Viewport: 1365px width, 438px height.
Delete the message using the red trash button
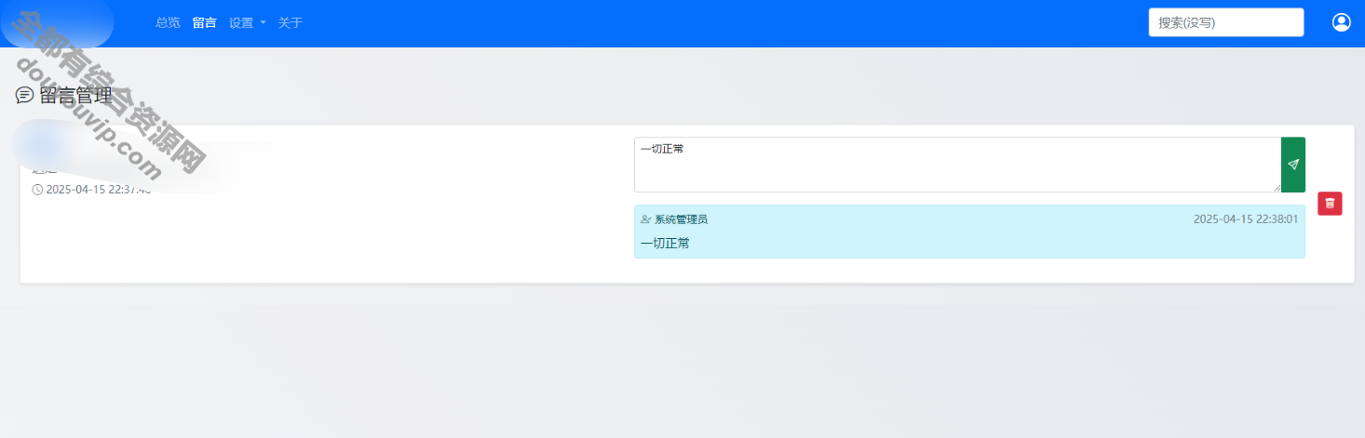pos(1330,203)
